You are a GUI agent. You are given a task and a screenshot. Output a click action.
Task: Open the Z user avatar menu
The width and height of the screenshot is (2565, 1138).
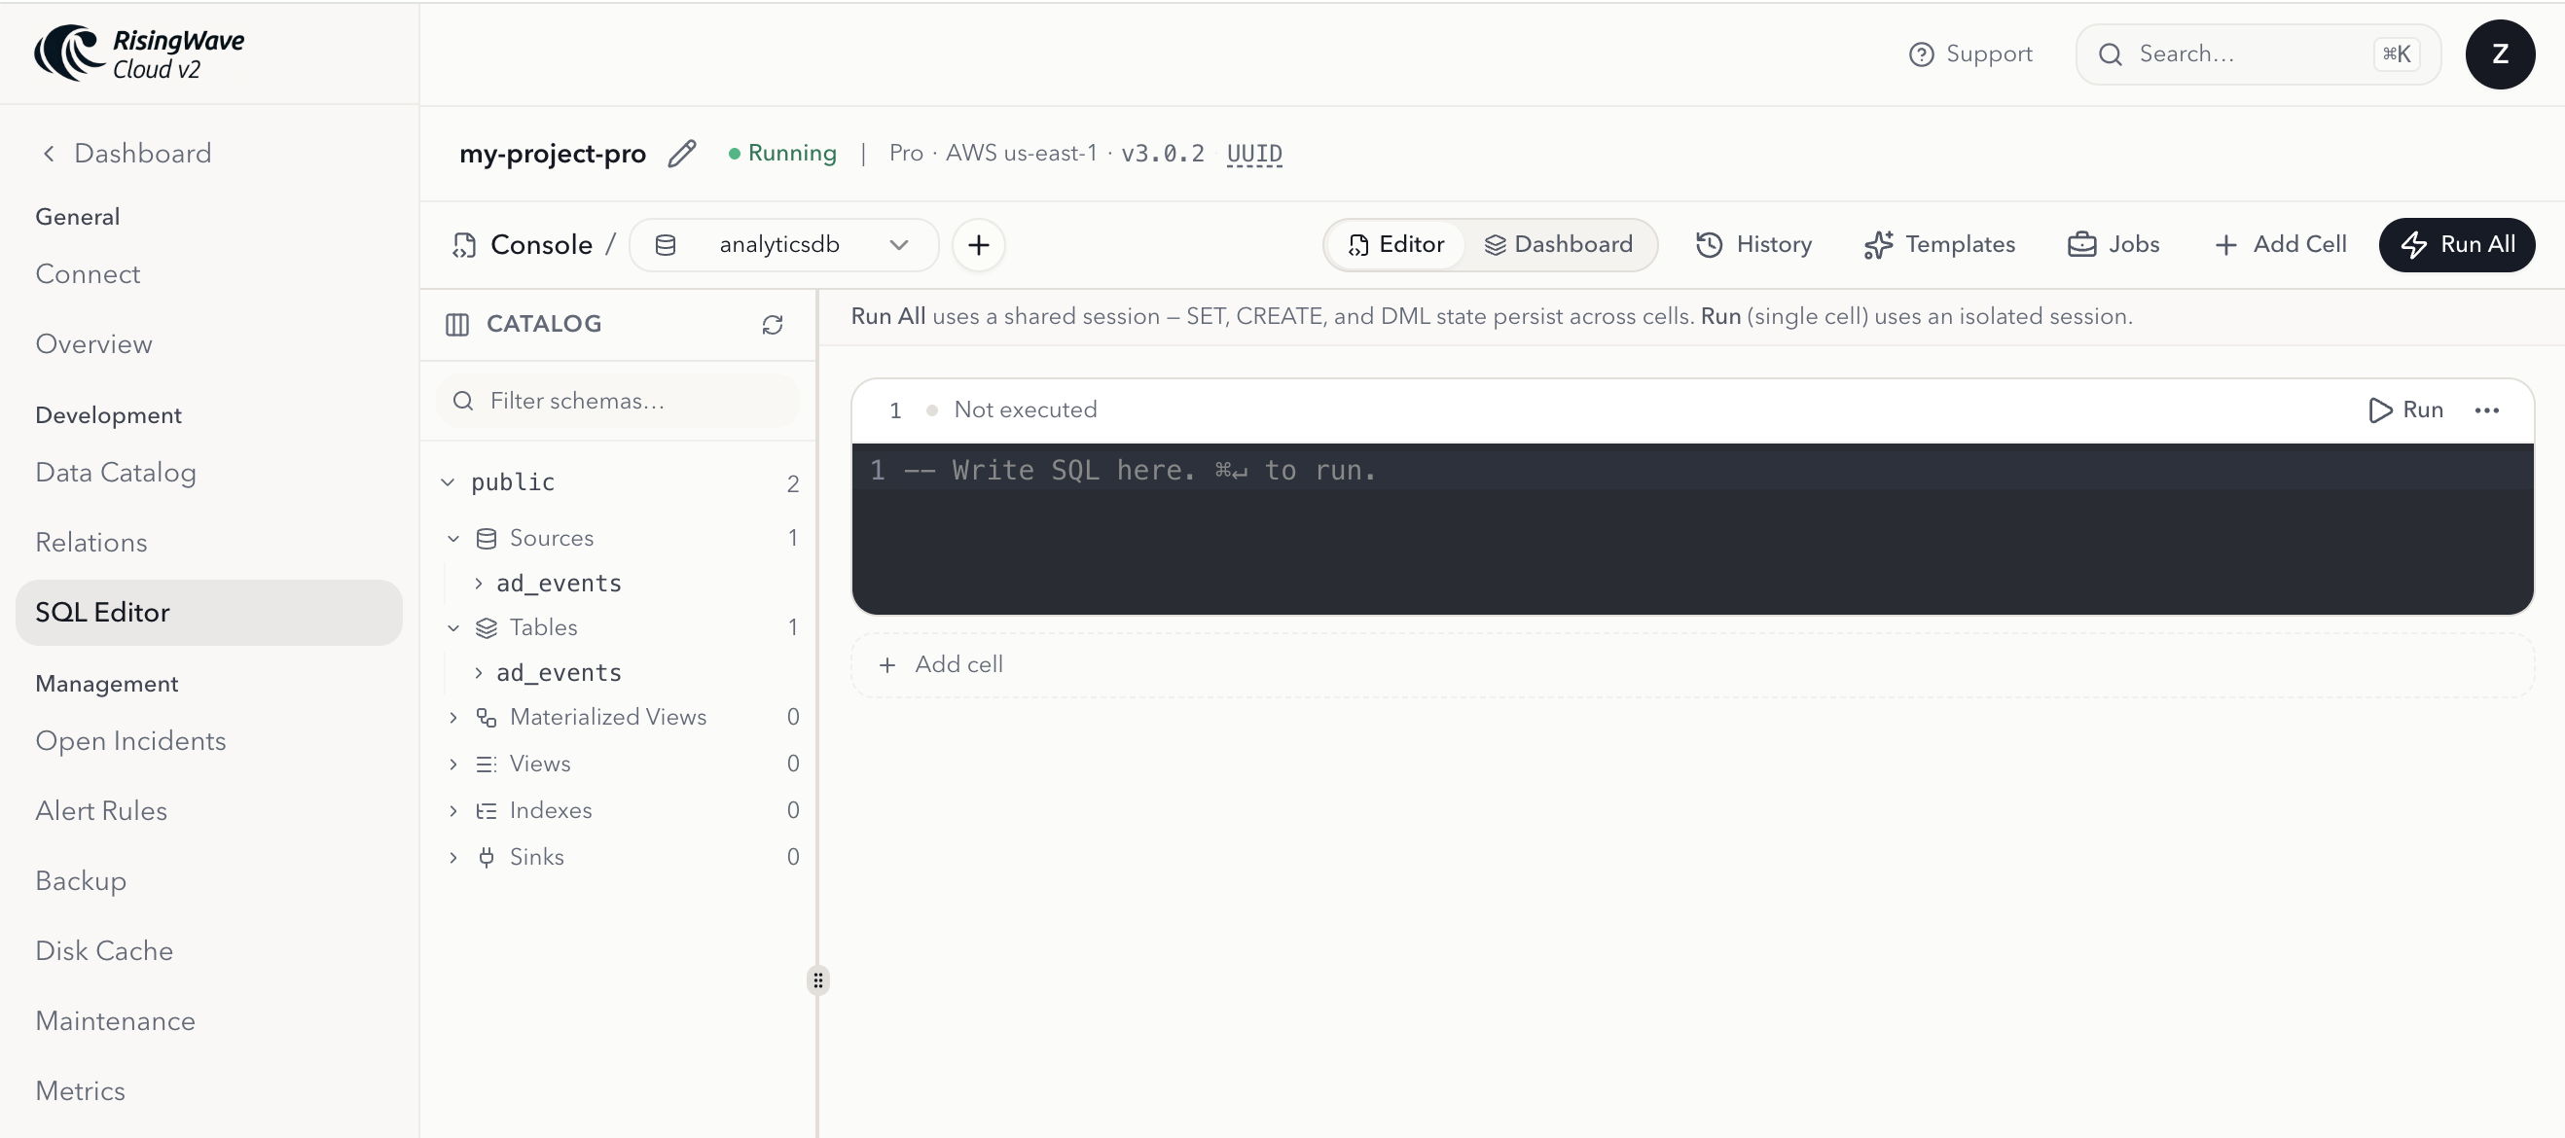tap(2499, 54)
